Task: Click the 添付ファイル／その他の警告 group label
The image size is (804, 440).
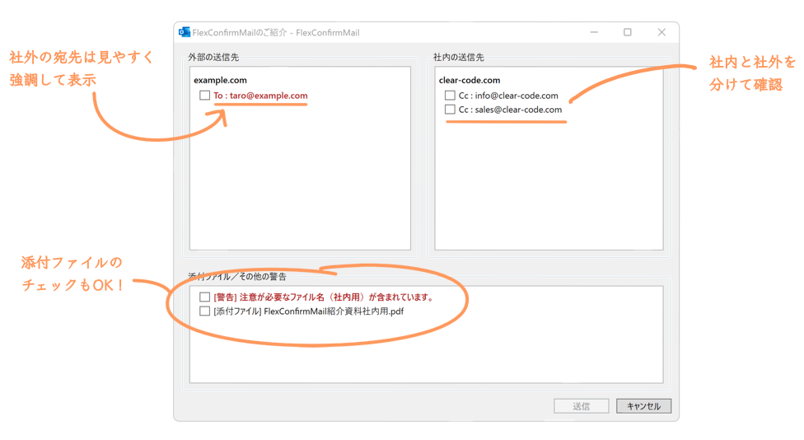Action: 237,276
